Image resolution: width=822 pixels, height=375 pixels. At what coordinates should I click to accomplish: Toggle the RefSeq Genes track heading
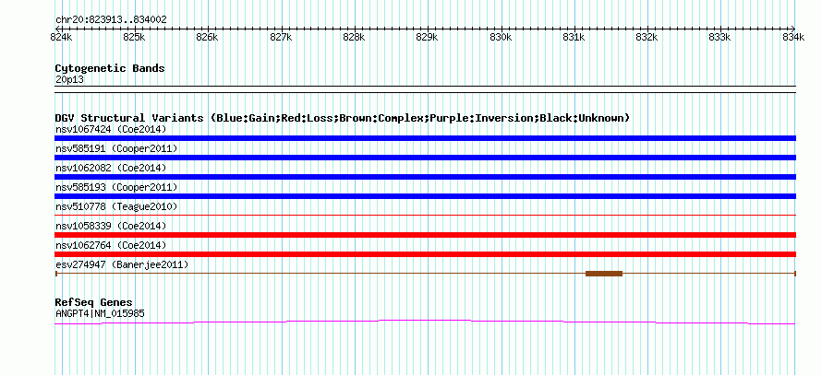[x=94, y=302]
